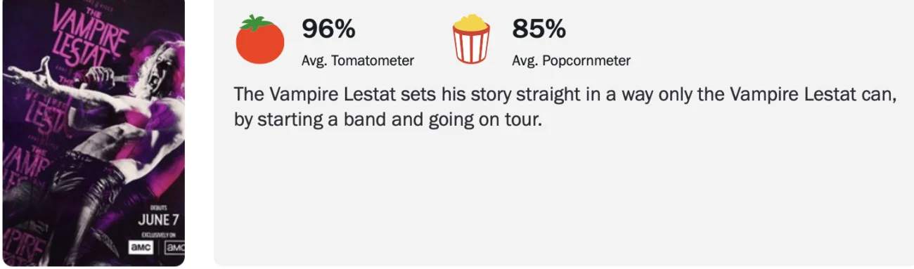The height and width of the screenshot is (269, 914).
Task: Click the popcorn bucket Popcornmeter icon
Action: [x=471, y=39]
